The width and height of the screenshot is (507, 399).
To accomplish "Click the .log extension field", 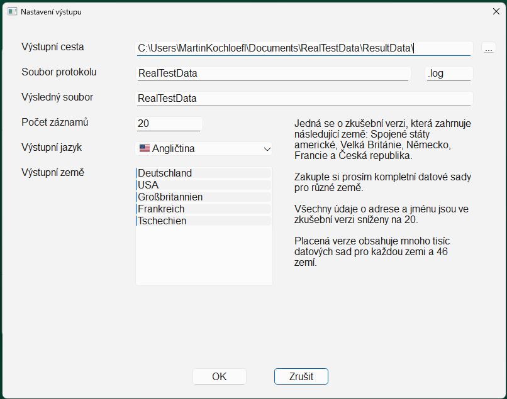I will (x=448, y=74).
